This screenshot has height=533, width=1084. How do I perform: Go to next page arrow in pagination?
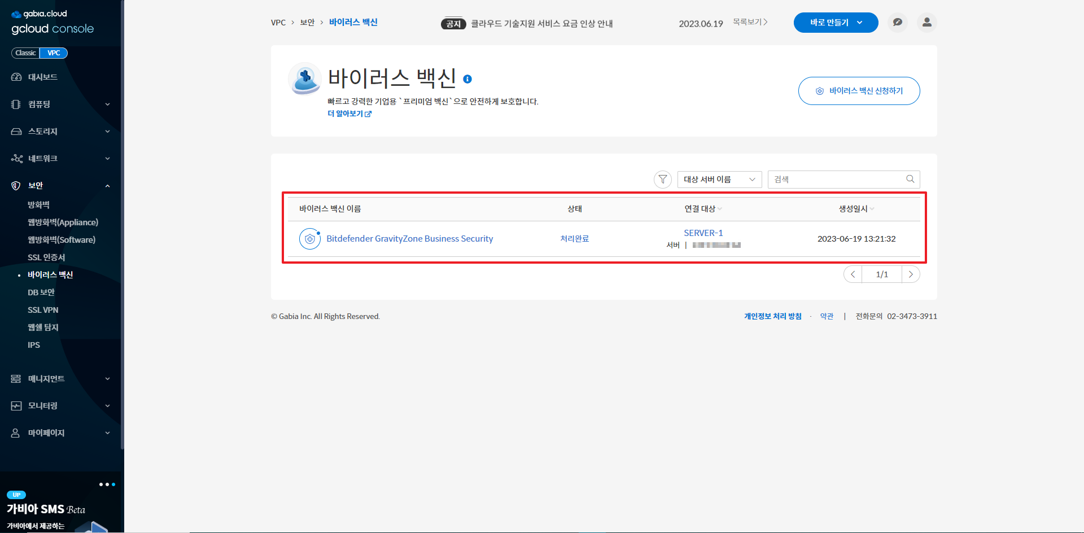click(910, 274)
